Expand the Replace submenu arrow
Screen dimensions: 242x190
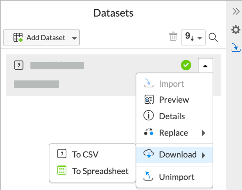click(204, 133)
